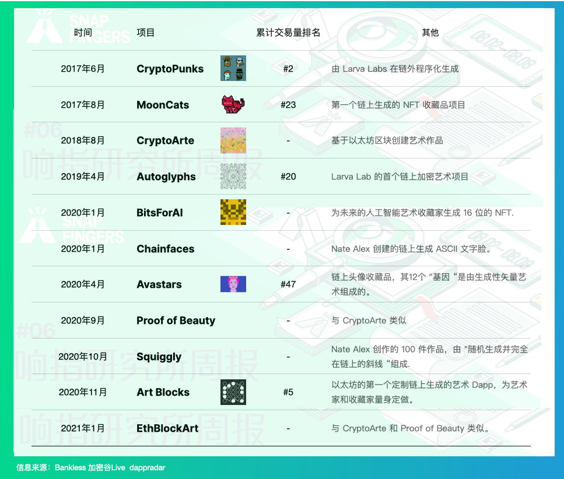This screenshot has height=479, width=564.
Task: Click the Art Blocks Dapp description
Action: 429,392
